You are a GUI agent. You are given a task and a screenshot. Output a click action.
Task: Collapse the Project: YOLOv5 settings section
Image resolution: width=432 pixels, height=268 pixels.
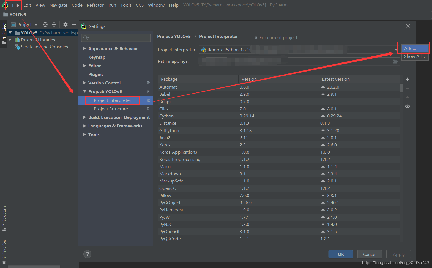tap(84, 91)
